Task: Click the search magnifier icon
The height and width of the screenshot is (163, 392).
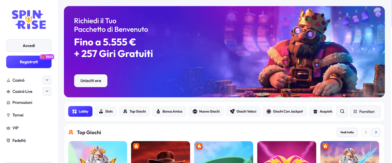Action: pyautogui.click(x=342, y=111)
